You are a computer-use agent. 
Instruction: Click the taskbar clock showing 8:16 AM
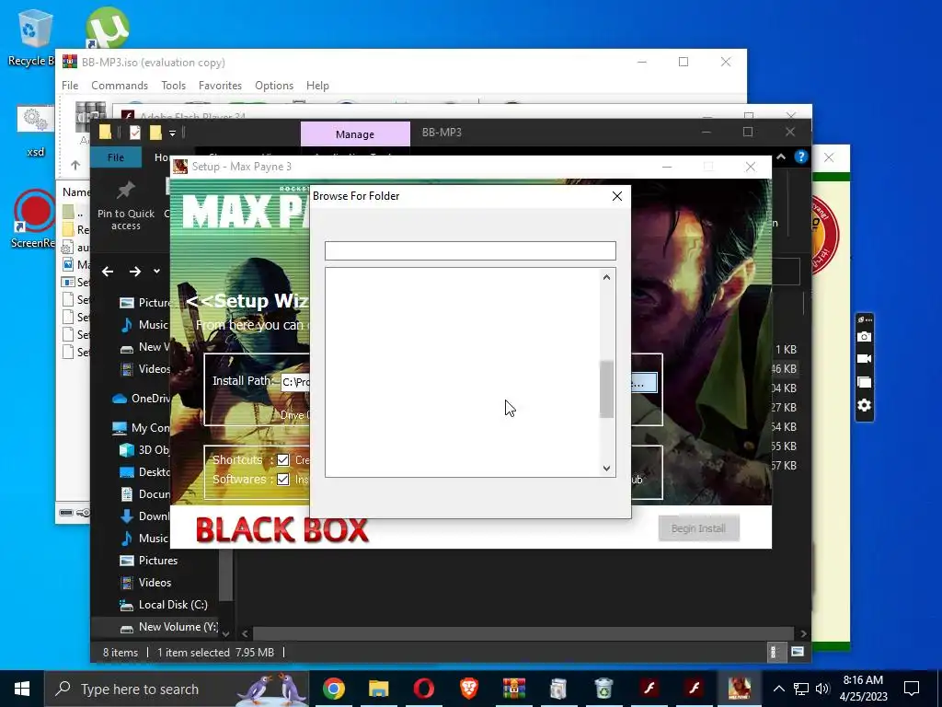pos(863,689)
